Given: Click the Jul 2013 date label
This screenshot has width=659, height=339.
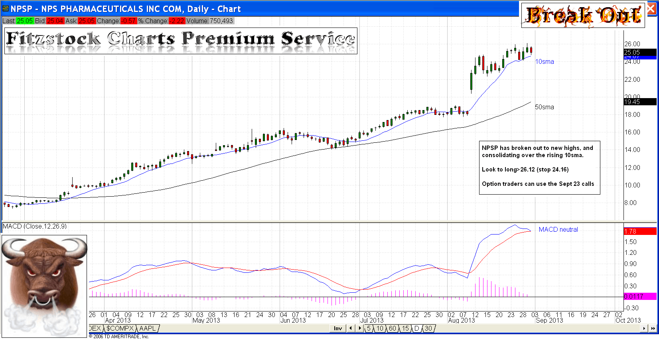Looking at the screenshot, I should click(372, 320).
